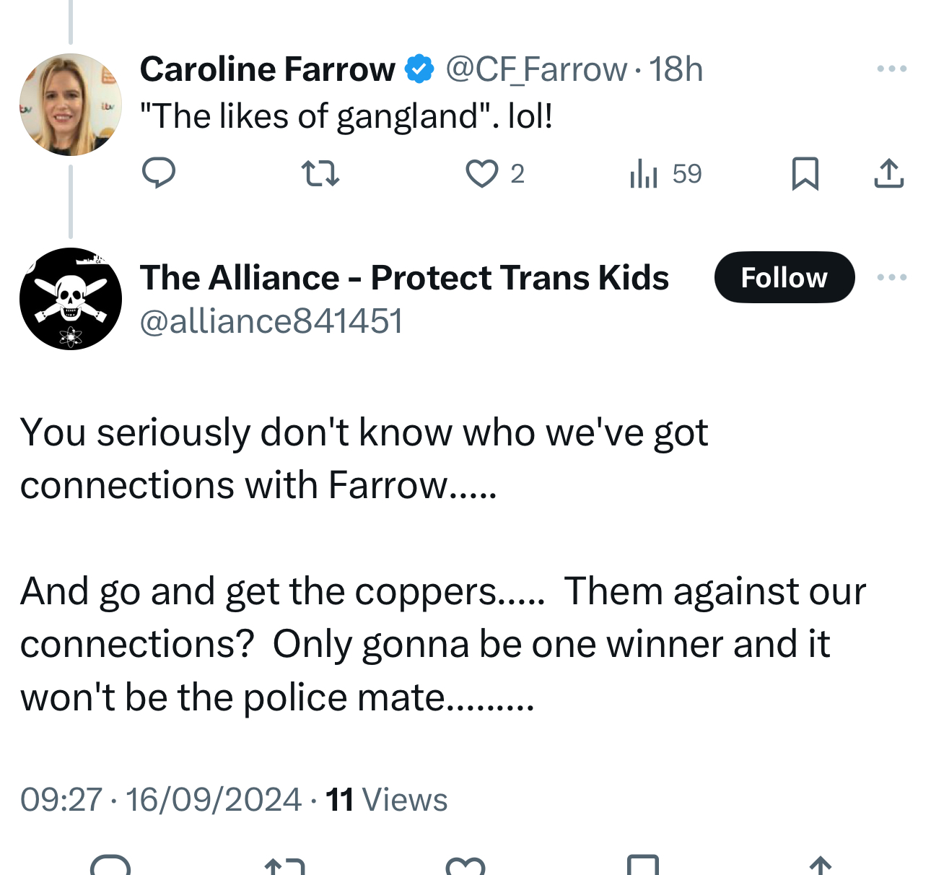This screenshot has width=931, height=875.
Task: Follow The Alliance - Protect Trans Kids
Action: coord(784,277)
